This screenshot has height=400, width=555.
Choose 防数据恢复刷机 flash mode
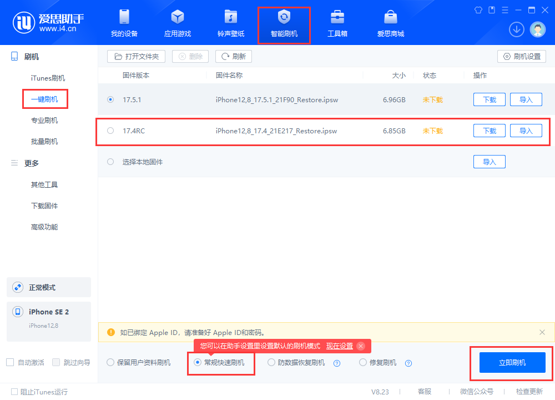(271, 362)
